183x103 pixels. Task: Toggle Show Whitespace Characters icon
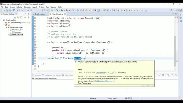(x=111, y=10)
